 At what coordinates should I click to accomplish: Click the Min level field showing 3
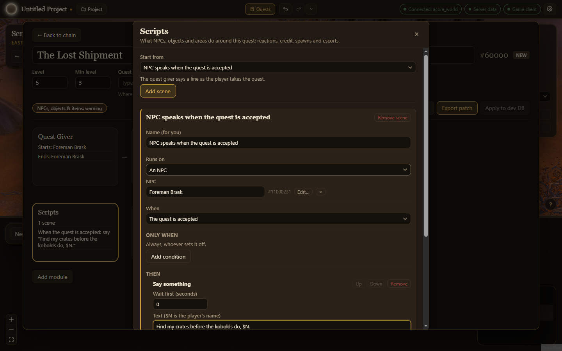[93, 83]
